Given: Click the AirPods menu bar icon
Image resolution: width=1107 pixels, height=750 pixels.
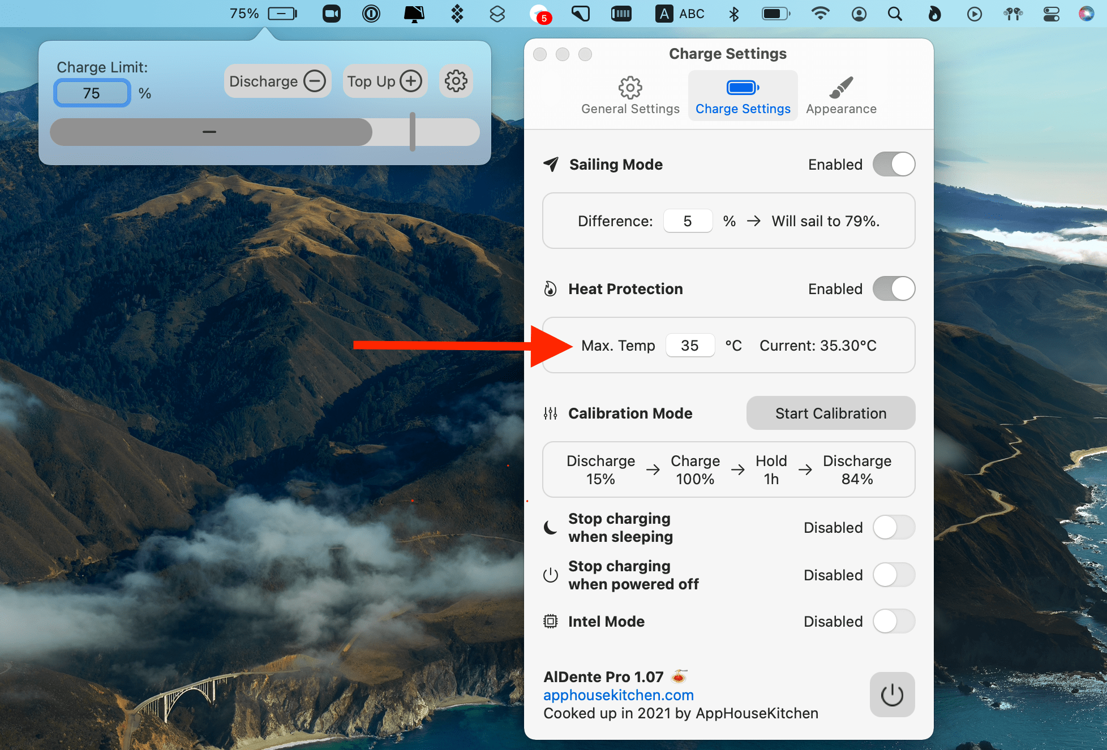Looking at the screenshot, I should click(x=1013, y=14).
